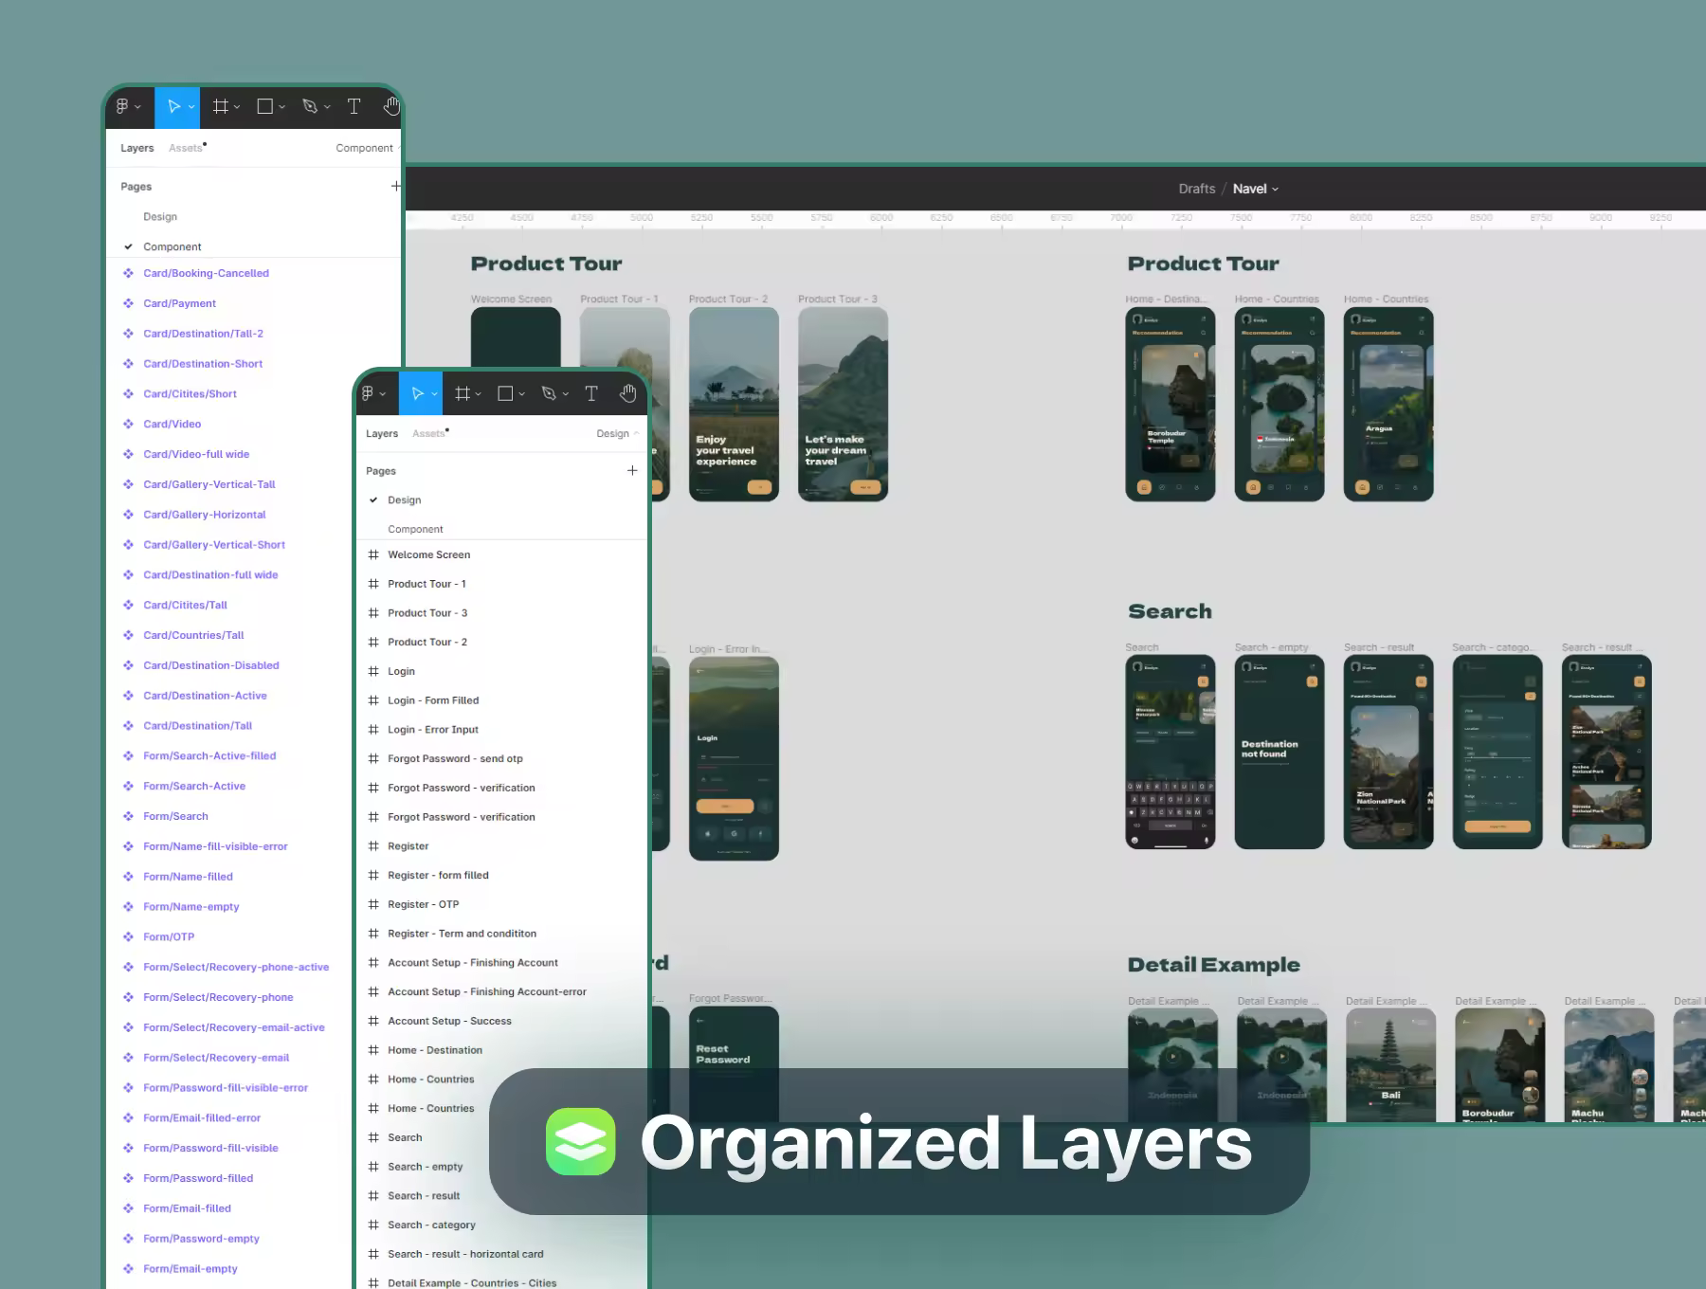
Task: Open shape tool dropdown arrow in back panel
Action: coord(281,108)
